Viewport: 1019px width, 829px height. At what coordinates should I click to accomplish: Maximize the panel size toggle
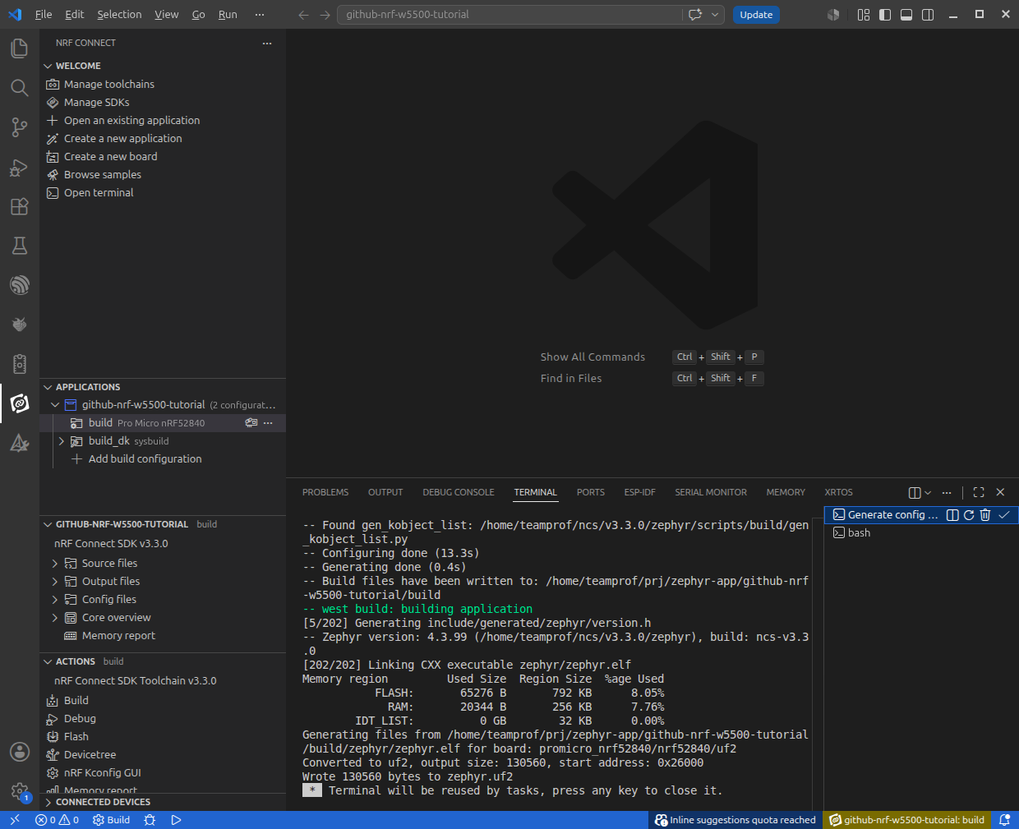point(979,492)
